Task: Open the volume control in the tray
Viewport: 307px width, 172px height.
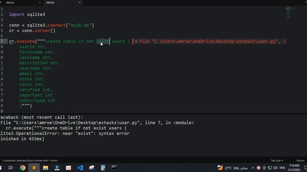Action: (275, 168)
